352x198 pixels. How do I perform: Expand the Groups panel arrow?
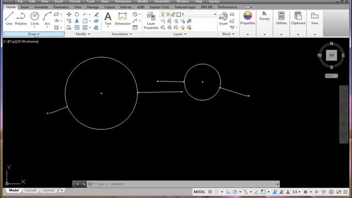pyautogui.click(x=265, y=34)
